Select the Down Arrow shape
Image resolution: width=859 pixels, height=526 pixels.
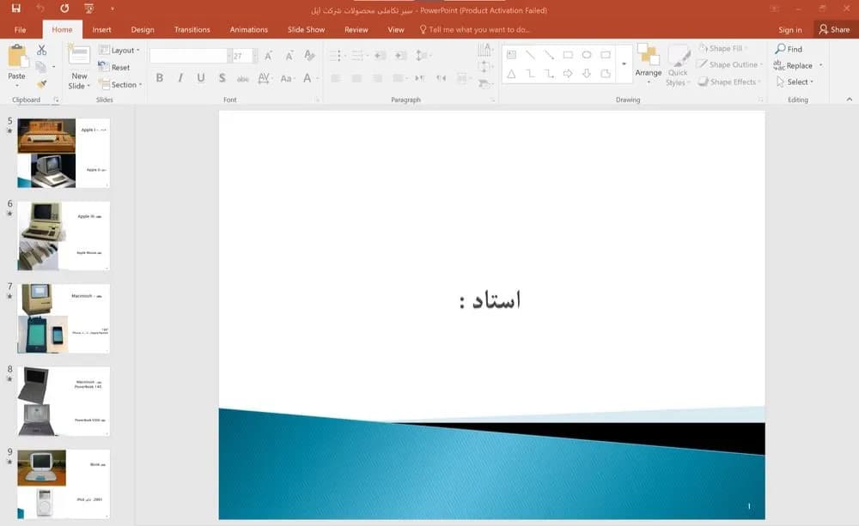pyautogui.click(x=587, y=73)
